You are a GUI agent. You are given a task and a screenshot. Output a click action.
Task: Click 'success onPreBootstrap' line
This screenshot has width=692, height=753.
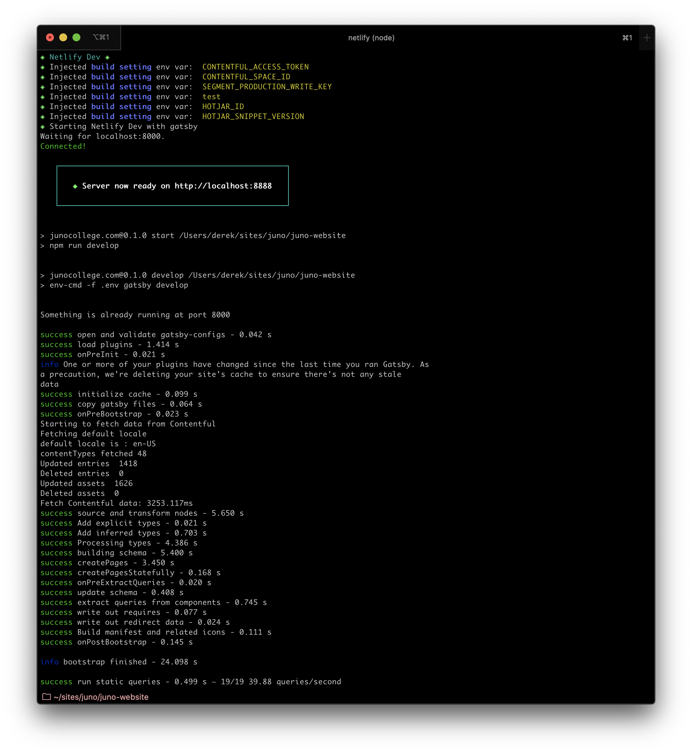(114, 414)
